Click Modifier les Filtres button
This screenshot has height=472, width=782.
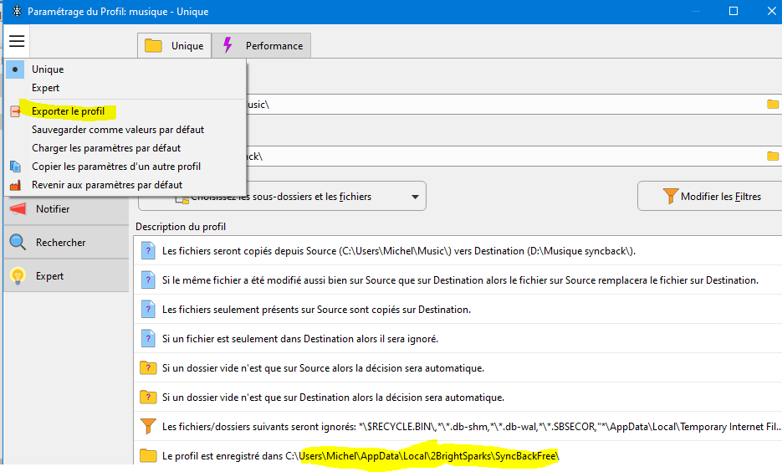click(x=710, y=197)
